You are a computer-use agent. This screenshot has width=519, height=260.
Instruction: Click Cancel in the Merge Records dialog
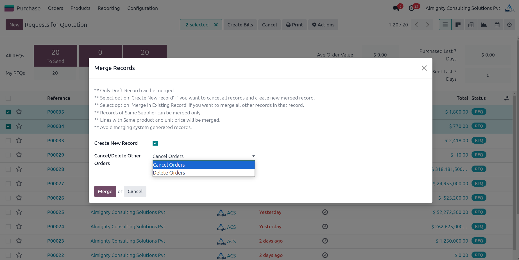[x=135, y=191]
